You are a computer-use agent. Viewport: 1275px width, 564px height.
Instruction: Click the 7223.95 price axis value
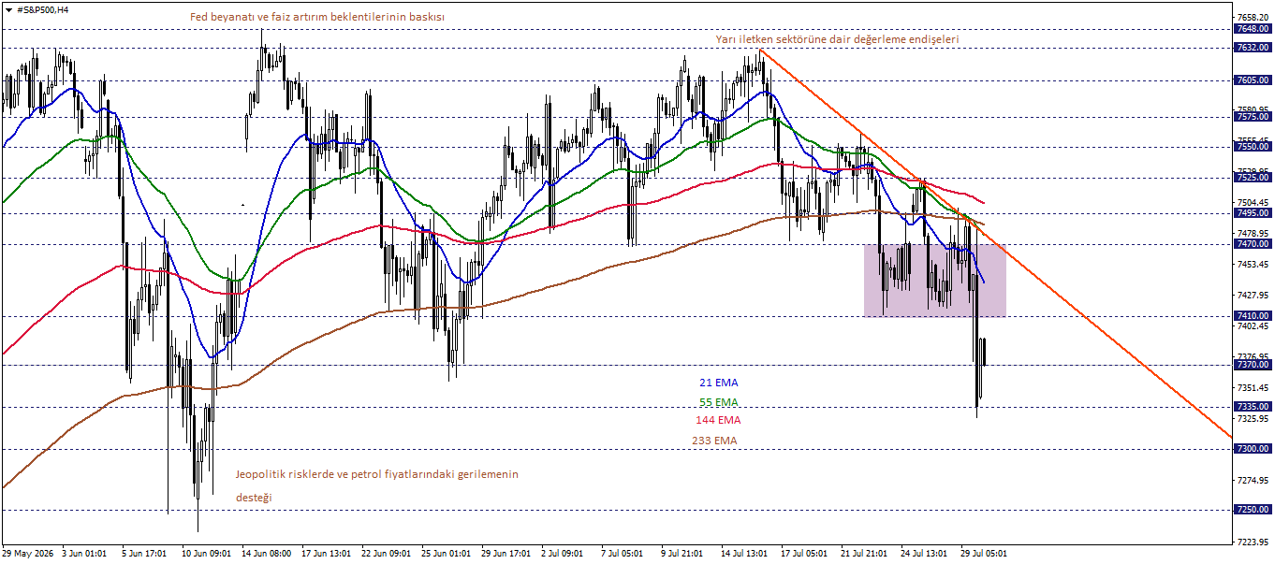click(x=1253, y=542)
